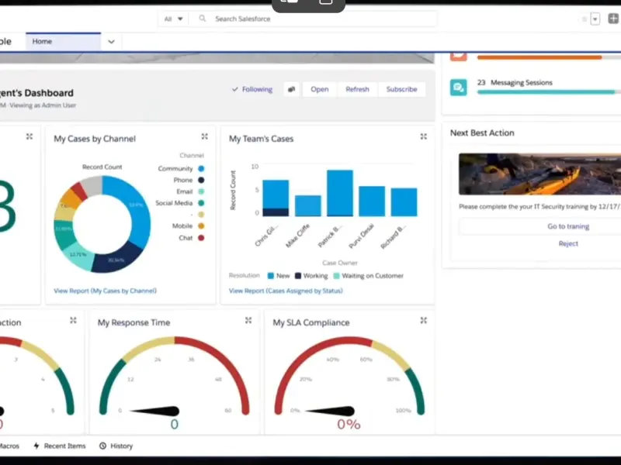
Task: Click the Go to training button
Action: pyautogui.click(x=568, y=226)
